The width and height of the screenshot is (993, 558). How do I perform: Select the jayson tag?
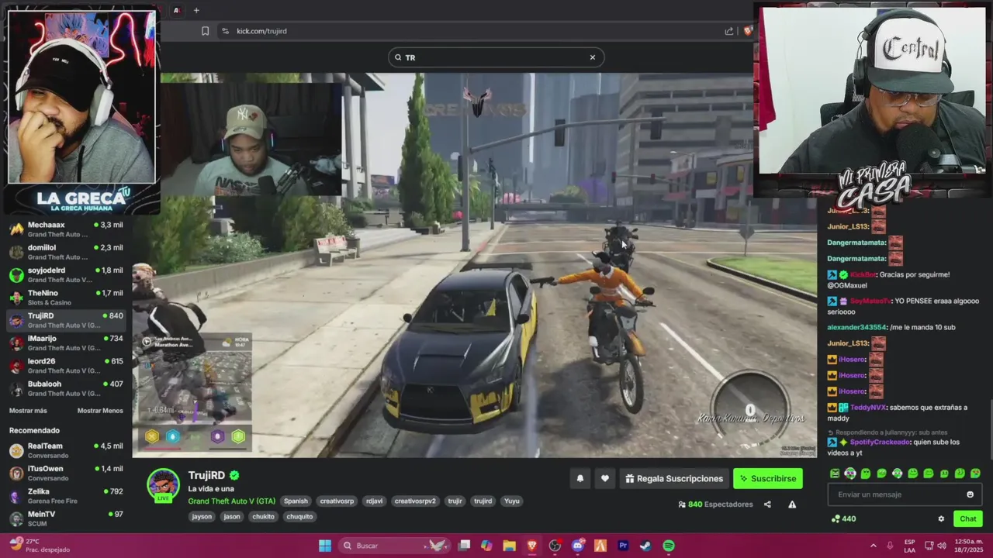[202, 516]
